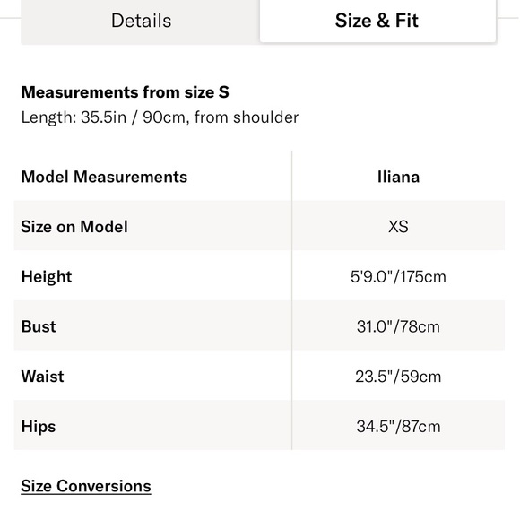This screenshot has width=520, height=520.
Task: Click the word shoulder in length description
Action: coord(266,117)
